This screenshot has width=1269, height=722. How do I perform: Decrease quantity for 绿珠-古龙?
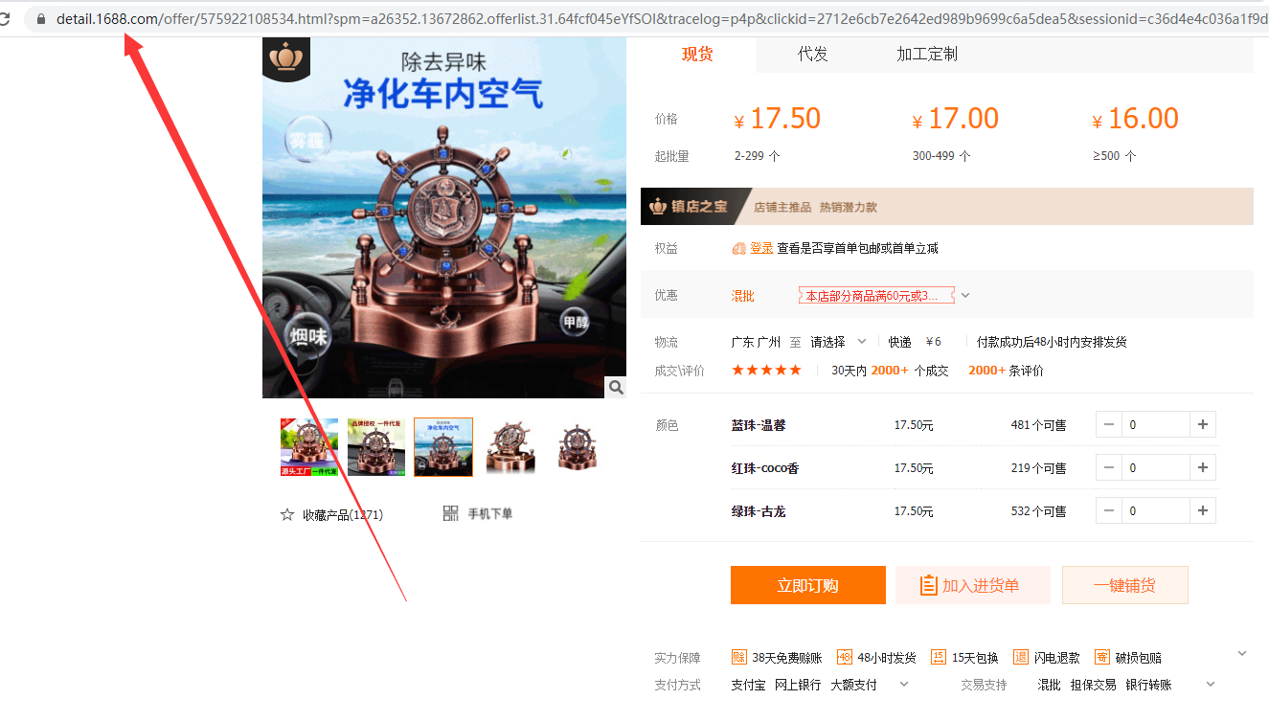(1108, 510)
